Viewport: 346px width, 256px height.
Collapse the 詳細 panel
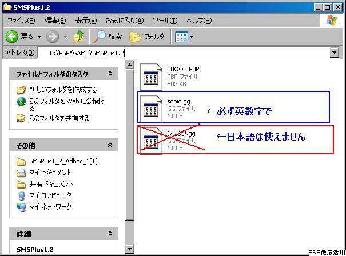[110, 233]
